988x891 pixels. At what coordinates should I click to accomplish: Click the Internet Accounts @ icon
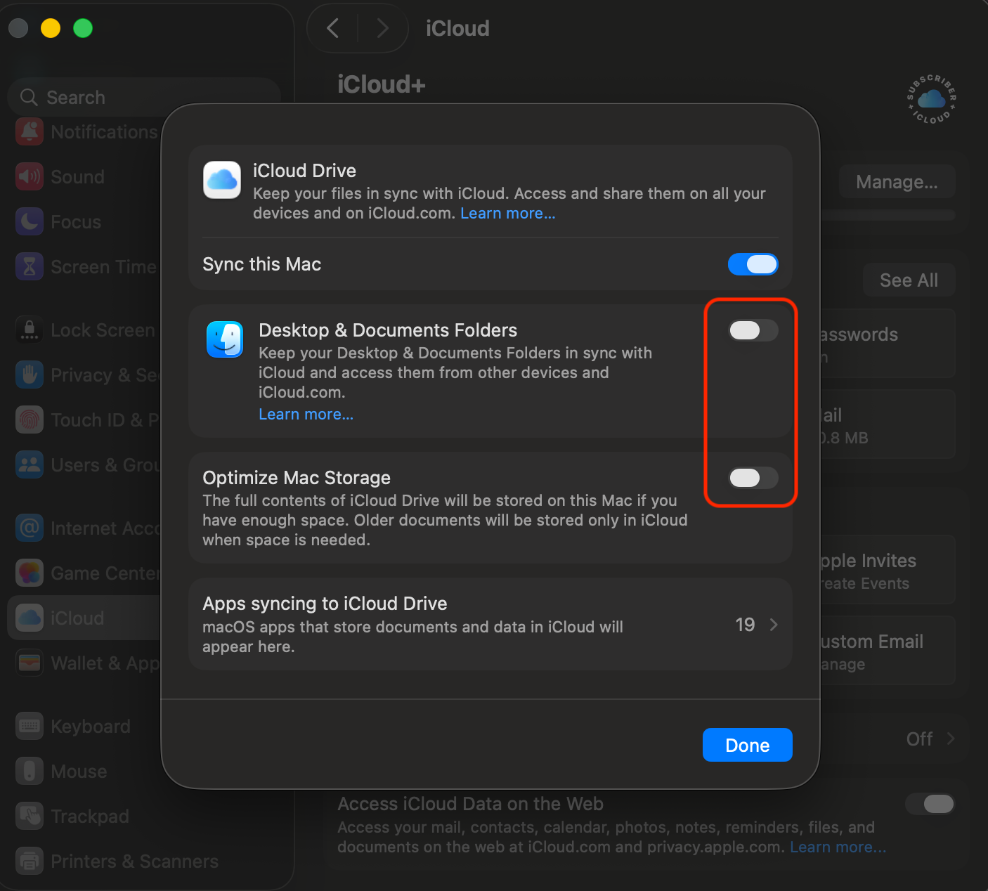point(30,528)
